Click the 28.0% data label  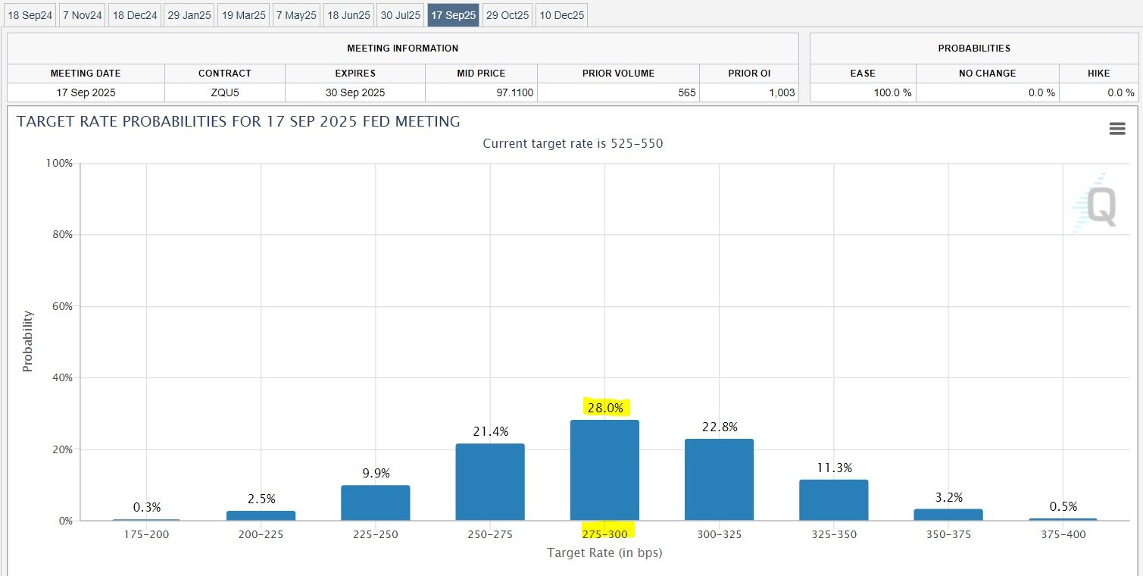pos(606,408)
